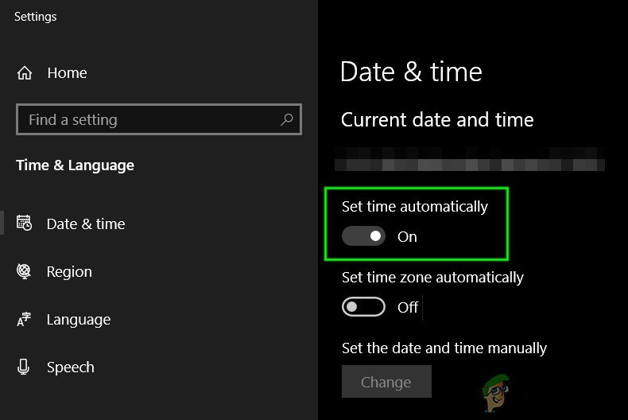Click the Speech microphone icon
This screenshot has height=420, width=628.
23,367
